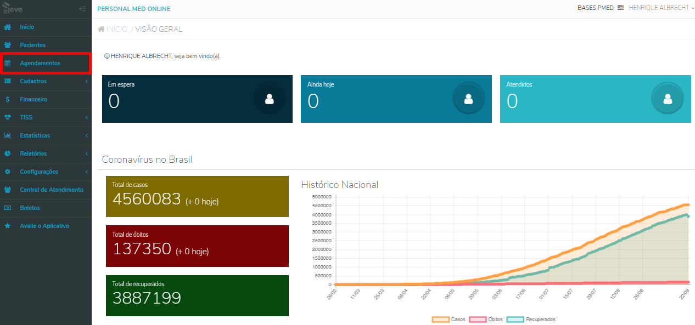The image size is (695, 325).
Task: Open Central de Atendimento menu item
Action: tap(46, 190)
